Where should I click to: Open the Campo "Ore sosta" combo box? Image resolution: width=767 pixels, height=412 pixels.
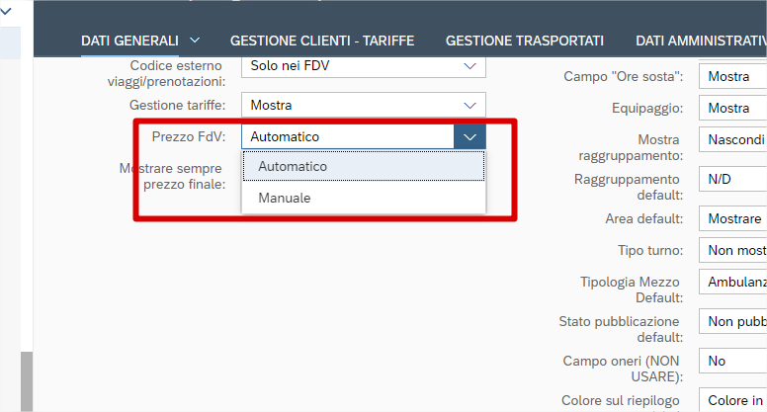[x=731, y=76]
